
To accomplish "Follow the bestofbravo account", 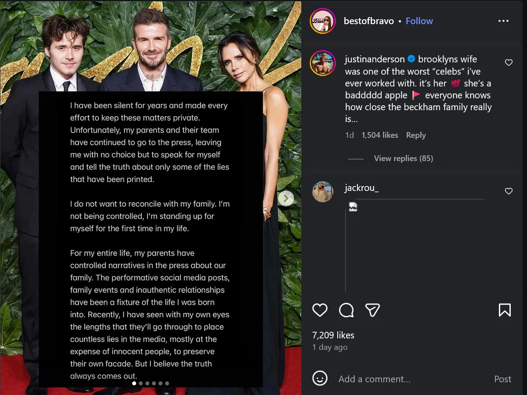I will [x=419, y=21].
